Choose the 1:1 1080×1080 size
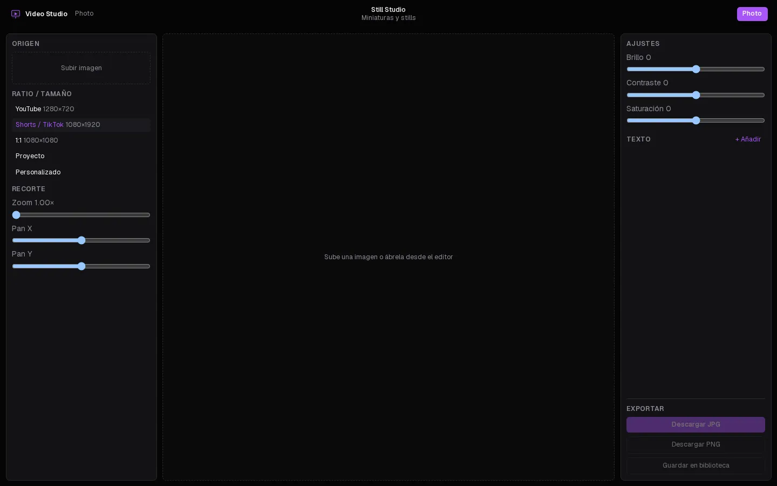 click(x=81, y=140)
